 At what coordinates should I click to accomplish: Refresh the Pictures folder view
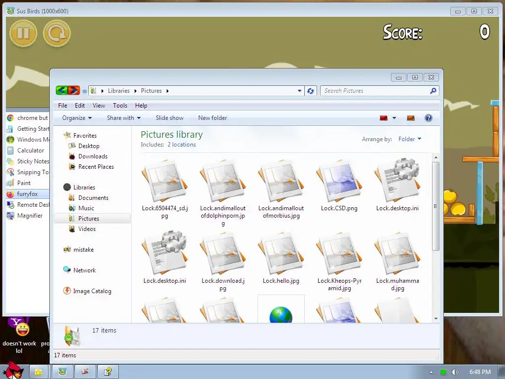(311, 91)
